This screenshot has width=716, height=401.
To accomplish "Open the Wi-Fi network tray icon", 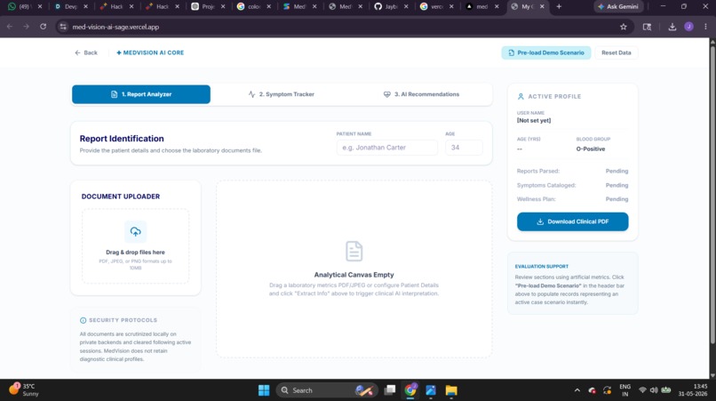I will (642, 390).
